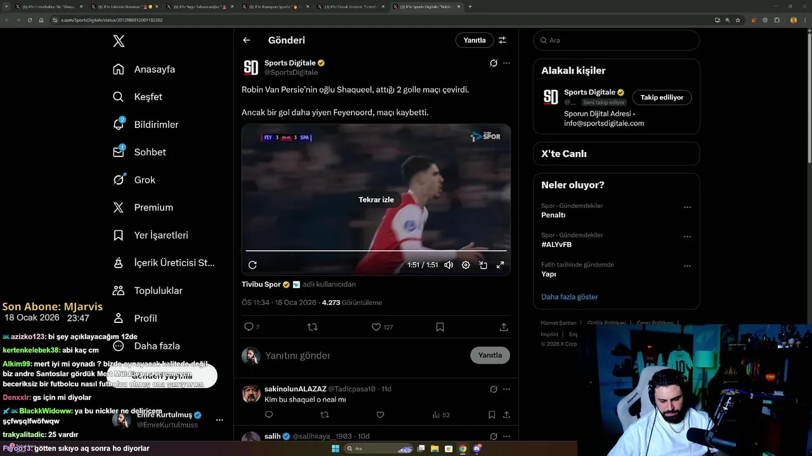Bookmark the main Sports Digitale post
Screen dimensions: 812x456
click(x=440, y=327)
